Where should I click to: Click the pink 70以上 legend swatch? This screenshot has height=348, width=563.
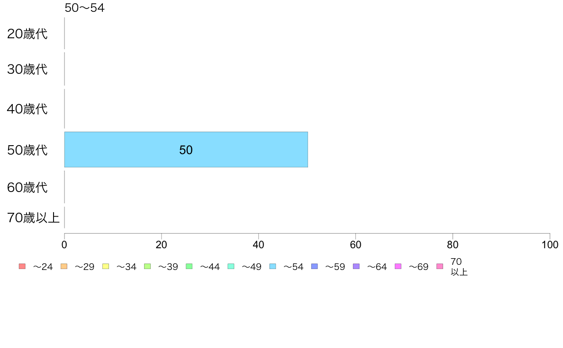click(440, 266)
